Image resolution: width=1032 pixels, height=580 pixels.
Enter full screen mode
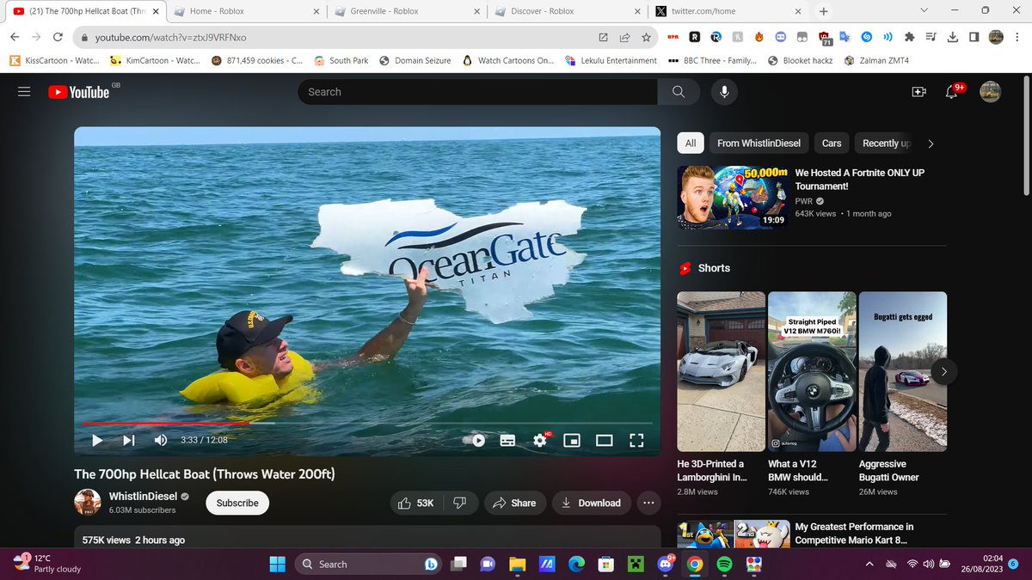point(636,440)
